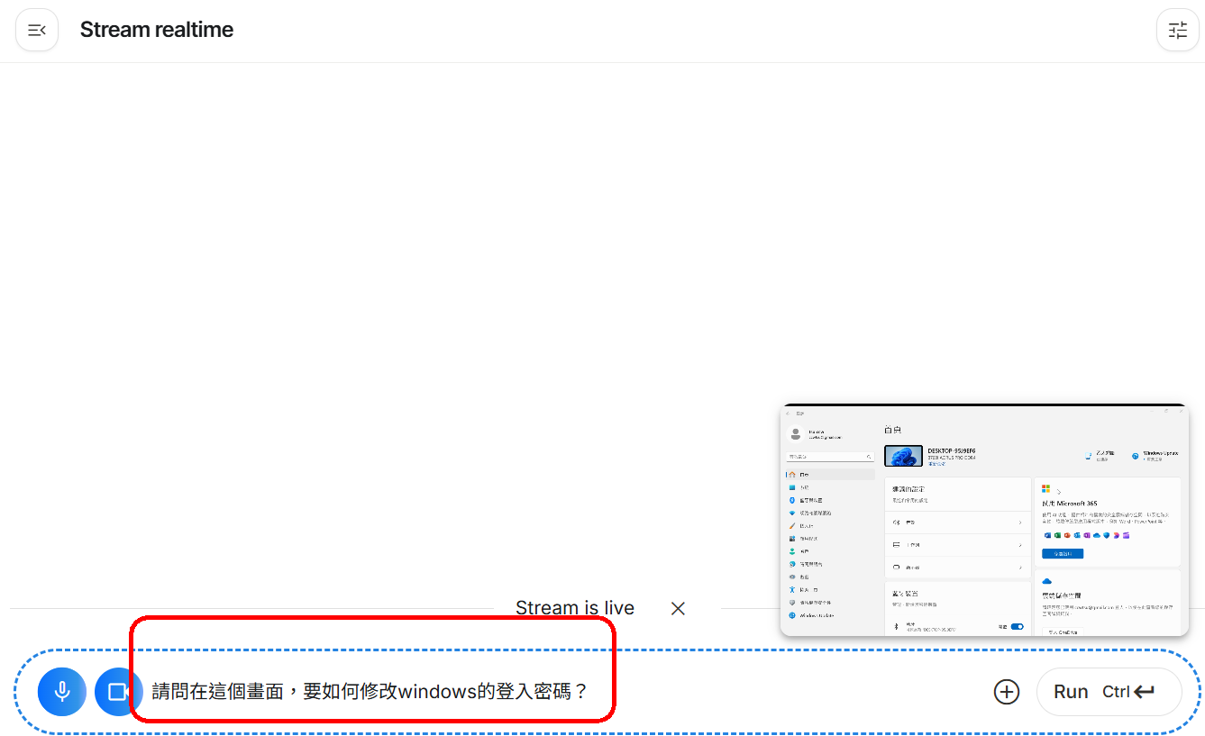Viewport: 1205px width, 736px height.
Task: Click the Windows Update icon in the preview header
Action: coord(1135,456)
